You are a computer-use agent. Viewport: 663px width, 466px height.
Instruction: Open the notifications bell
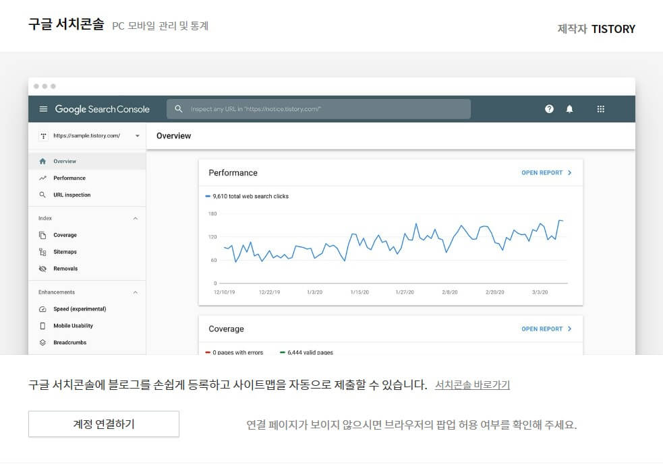569,109
